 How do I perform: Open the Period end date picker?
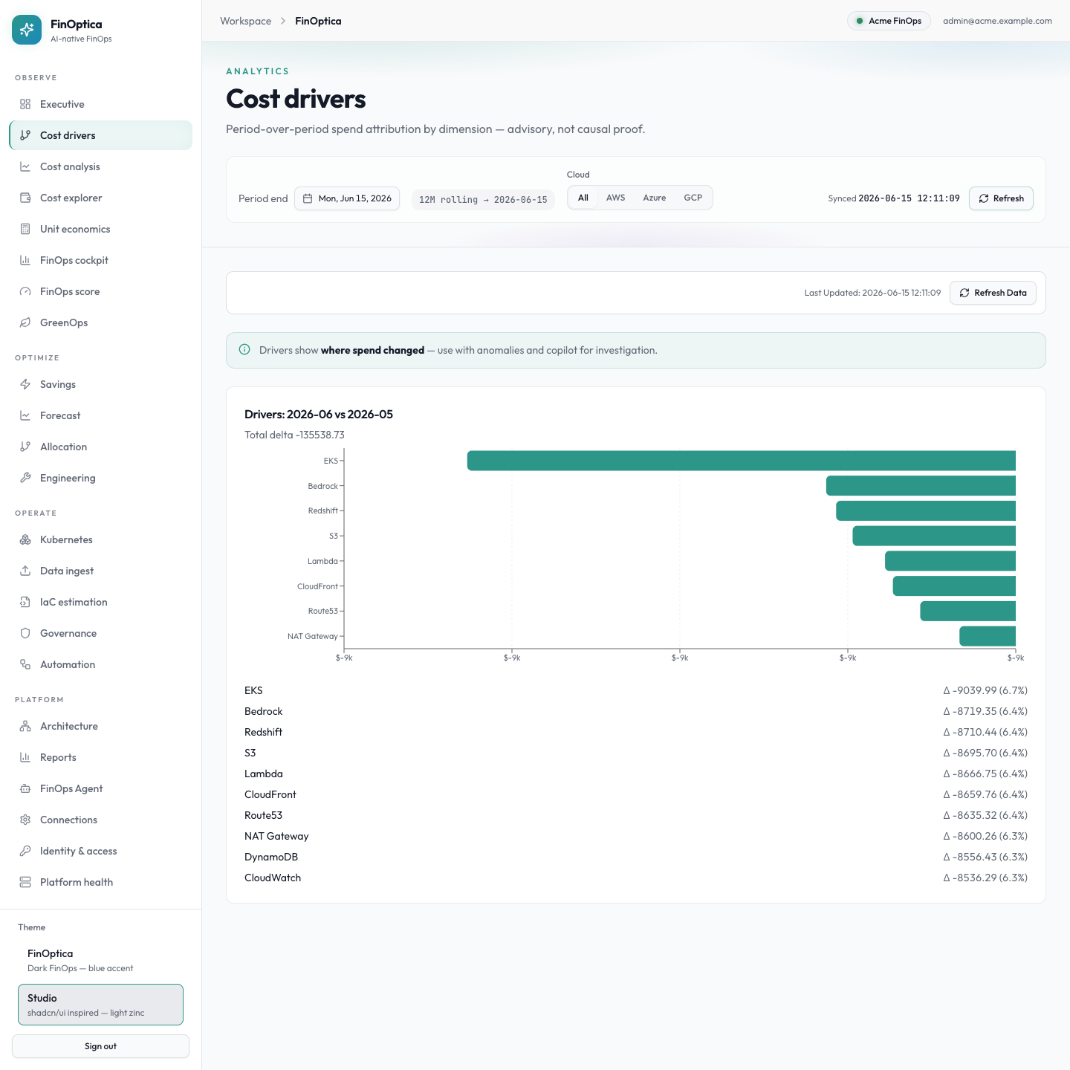click(347, 198)
